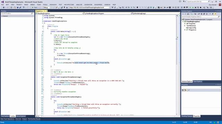The image size is (222, 124).
Task: Collapse the HandlingExceptions project node
Action: click(183, 22)
